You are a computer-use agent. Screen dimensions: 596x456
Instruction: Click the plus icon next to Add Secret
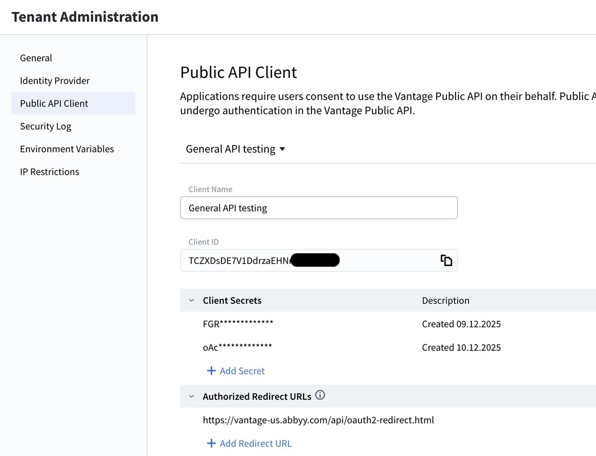212,371
